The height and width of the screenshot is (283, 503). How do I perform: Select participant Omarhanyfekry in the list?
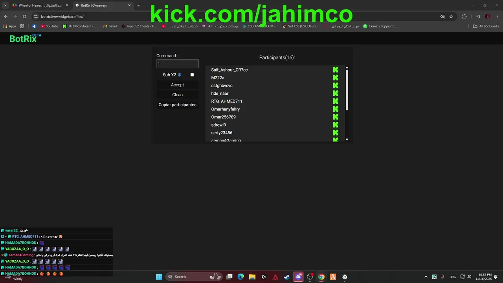(226, 109)
